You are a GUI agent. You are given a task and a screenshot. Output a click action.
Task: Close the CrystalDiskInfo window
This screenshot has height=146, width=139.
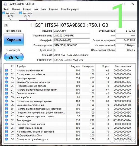pos(133,4)
